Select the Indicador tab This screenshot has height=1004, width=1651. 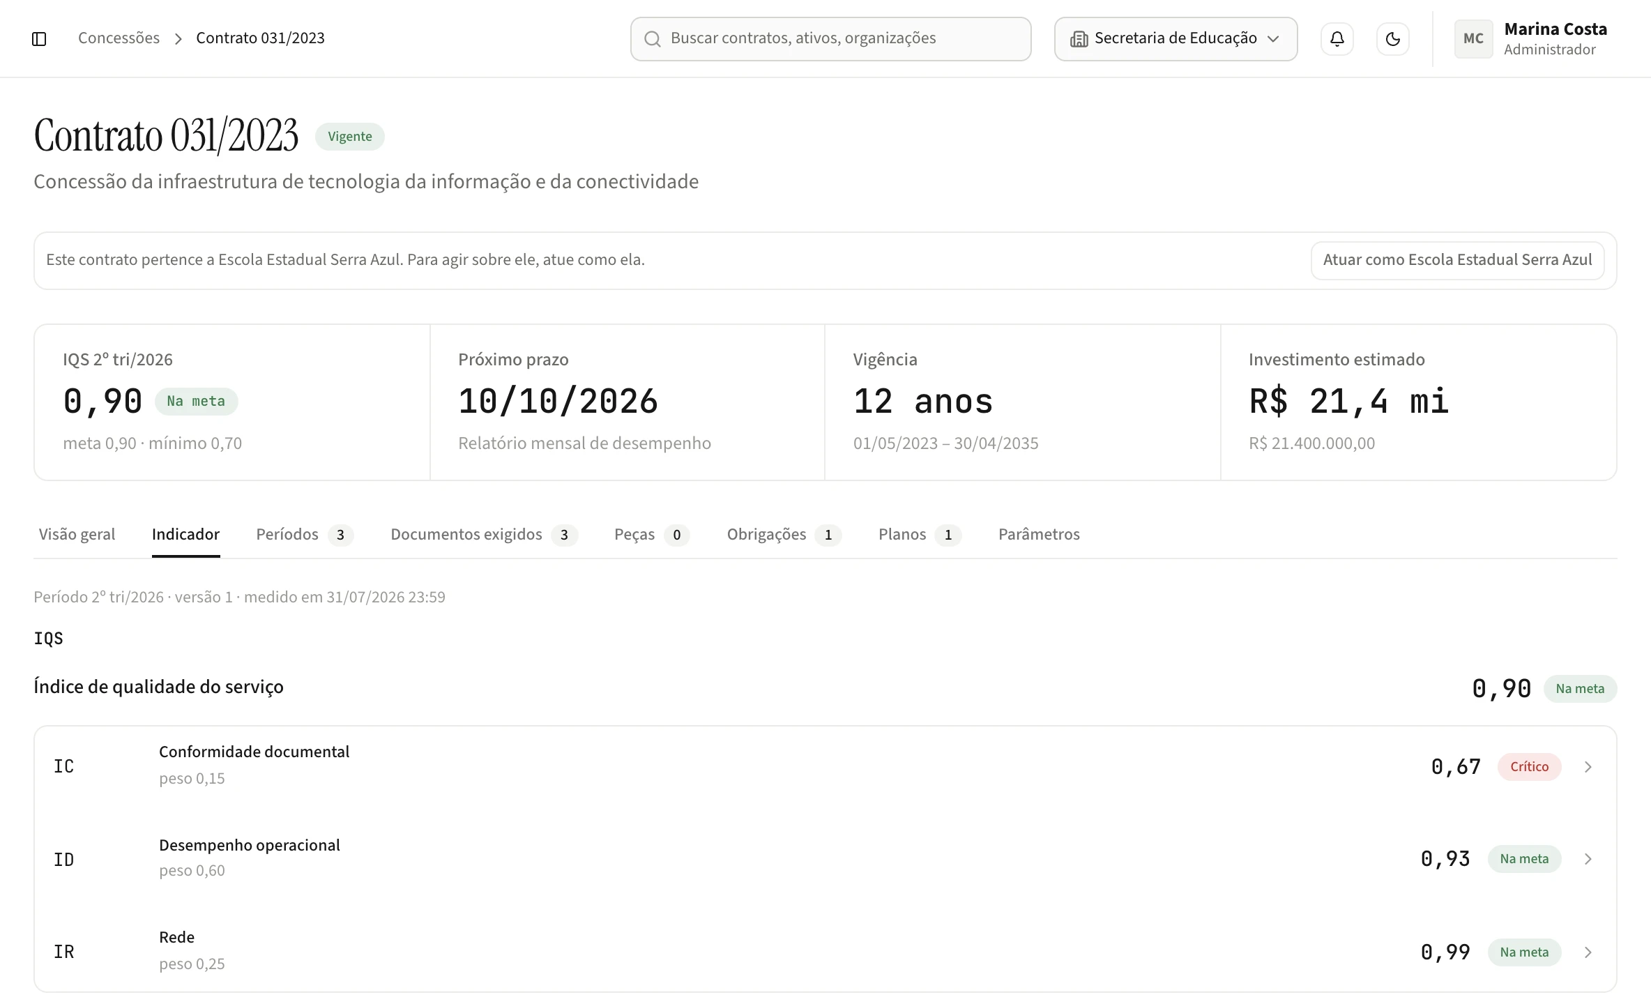pyautogui.click(x=185, y=535)
